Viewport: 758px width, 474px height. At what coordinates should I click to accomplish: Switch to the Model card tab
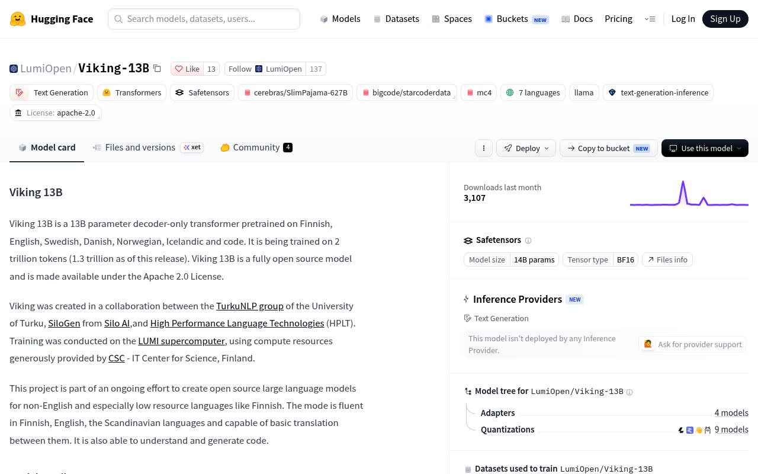coord(47,148)
